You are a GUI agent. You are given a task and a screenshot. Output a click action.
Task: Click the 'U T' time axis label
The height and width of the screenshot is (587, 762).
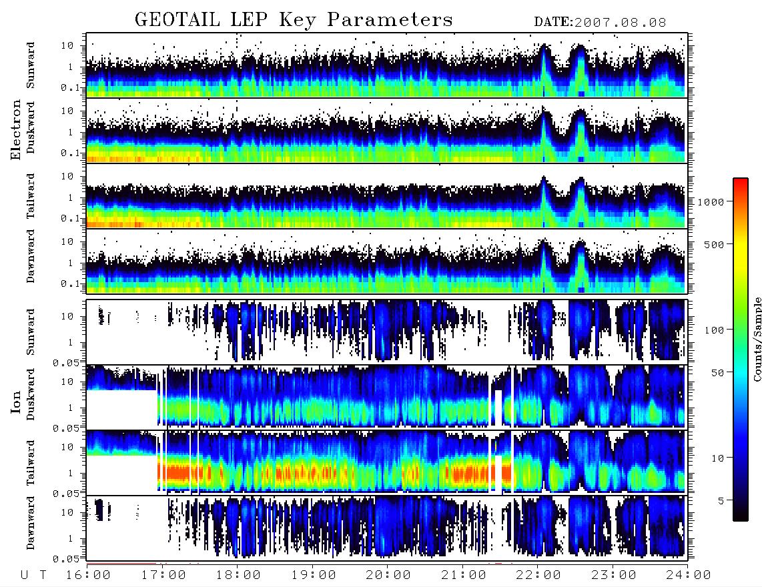tap(34, 576)
